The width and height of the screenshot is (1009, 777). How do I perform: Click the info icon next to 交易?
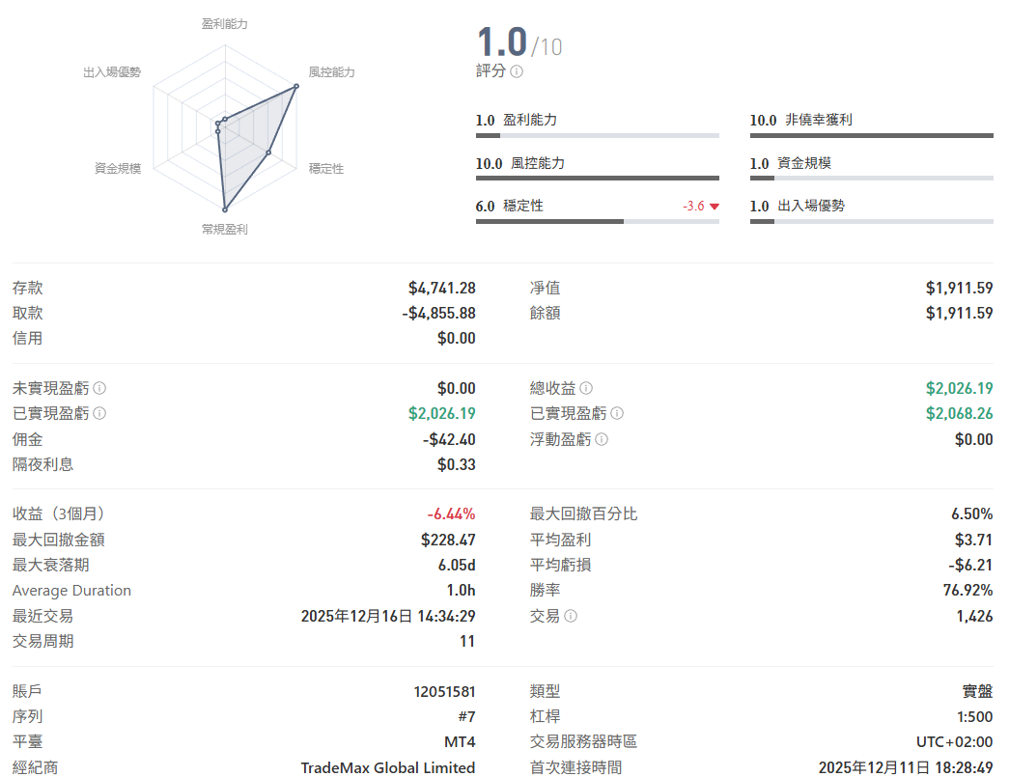(571, 616)
